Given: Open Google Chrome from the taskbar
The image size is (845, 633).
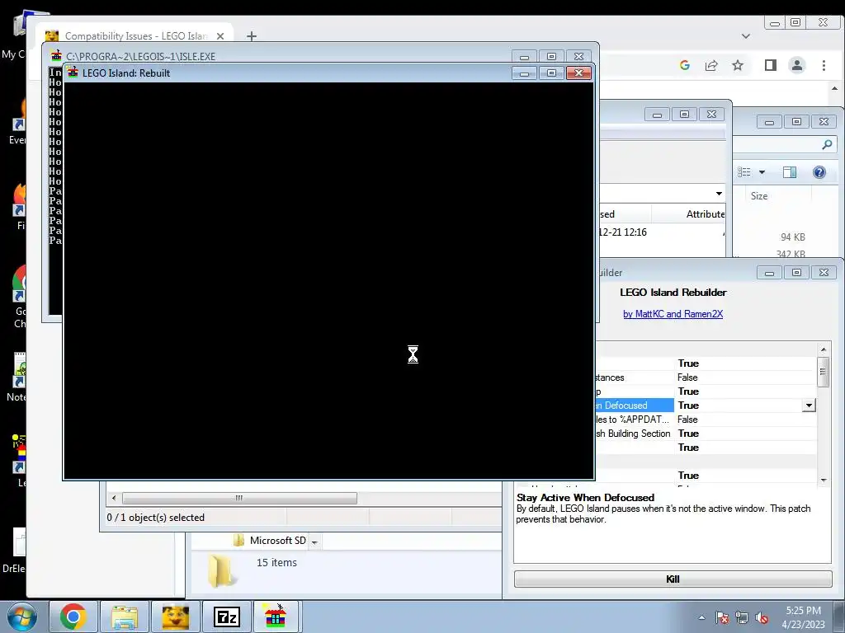Looking at the screenshot, I should point(73,617).
